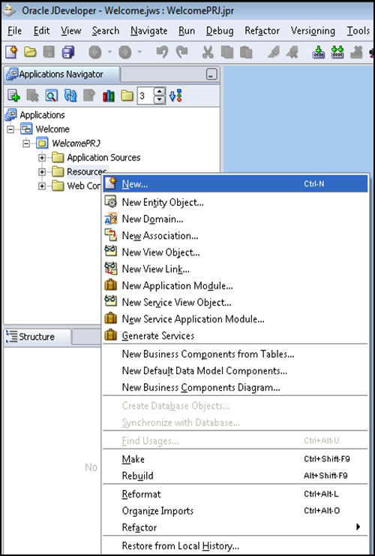375x556 pixels.
Task: Open the Search menu
Action: click(x=106, y=31)
